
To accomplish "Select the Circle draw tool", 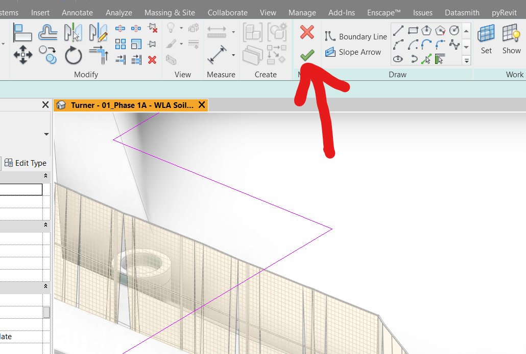I will [x=454, y=30].
